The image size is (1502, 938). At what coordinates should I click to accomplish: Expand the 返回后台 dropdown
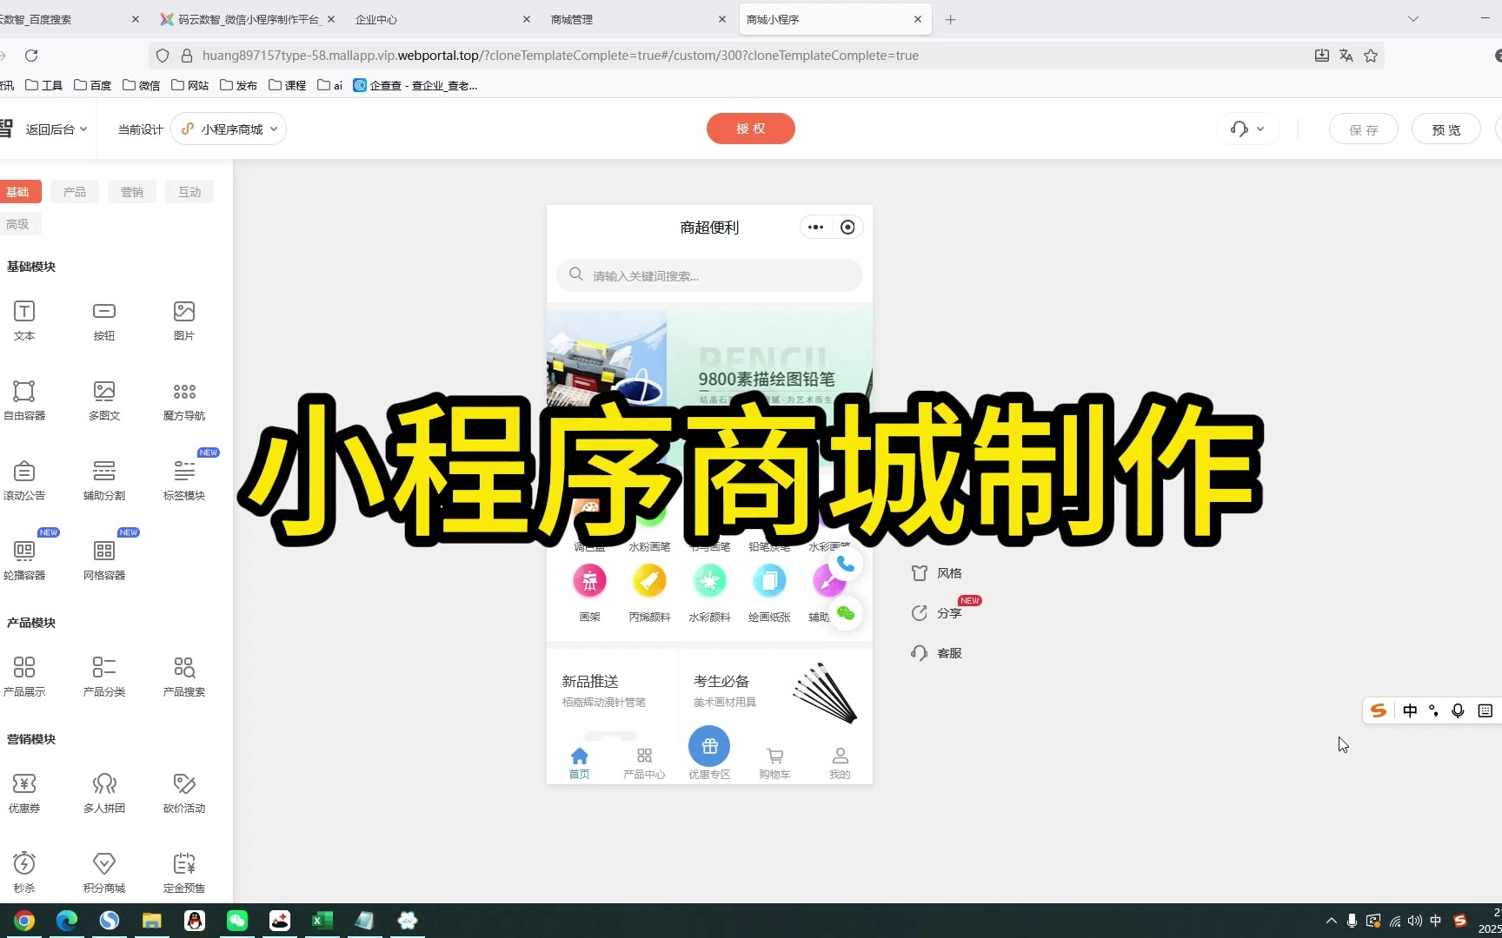tap(56, 129)
